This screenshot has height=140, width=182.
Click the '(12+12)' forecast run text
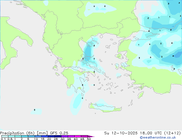172,133
